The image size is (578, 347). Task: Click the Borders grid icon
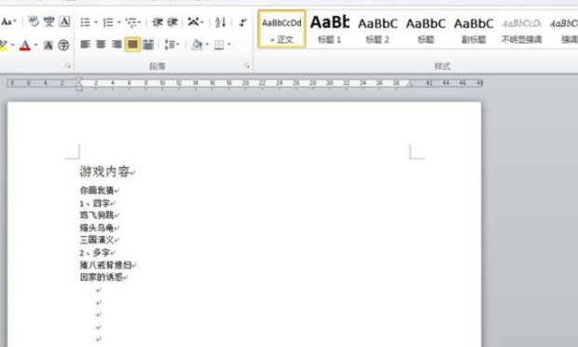tap(219, 45)
